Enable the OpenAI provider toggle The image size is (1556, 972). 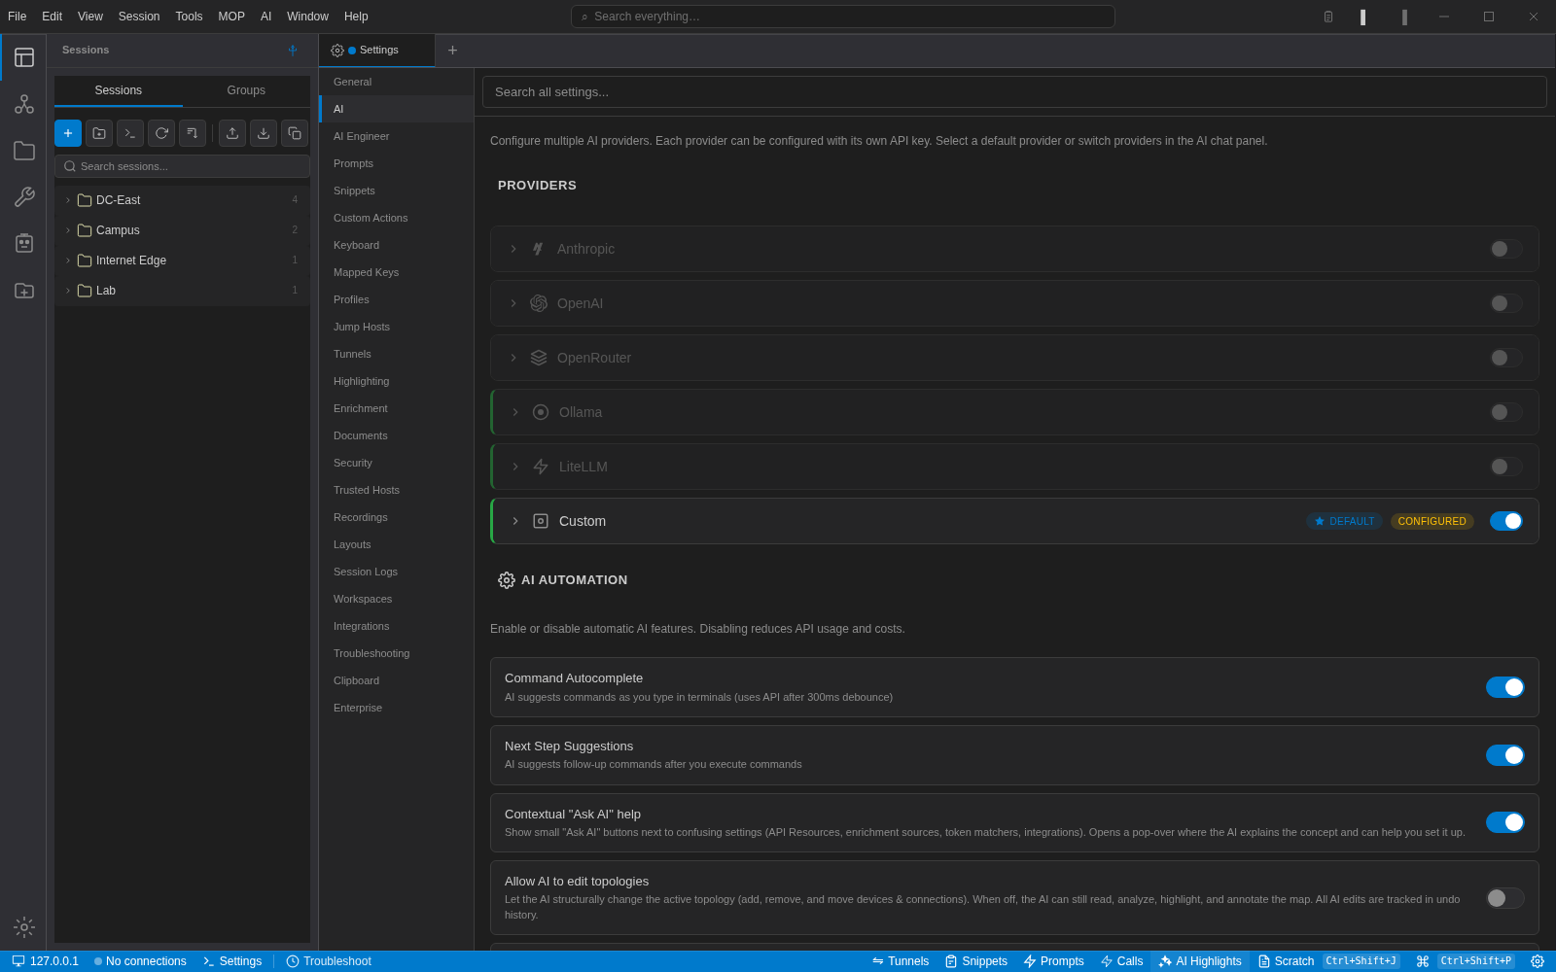(1506, 303)
